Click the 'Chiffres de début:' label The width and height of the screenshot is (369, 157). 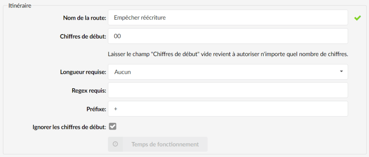point(83,37)
